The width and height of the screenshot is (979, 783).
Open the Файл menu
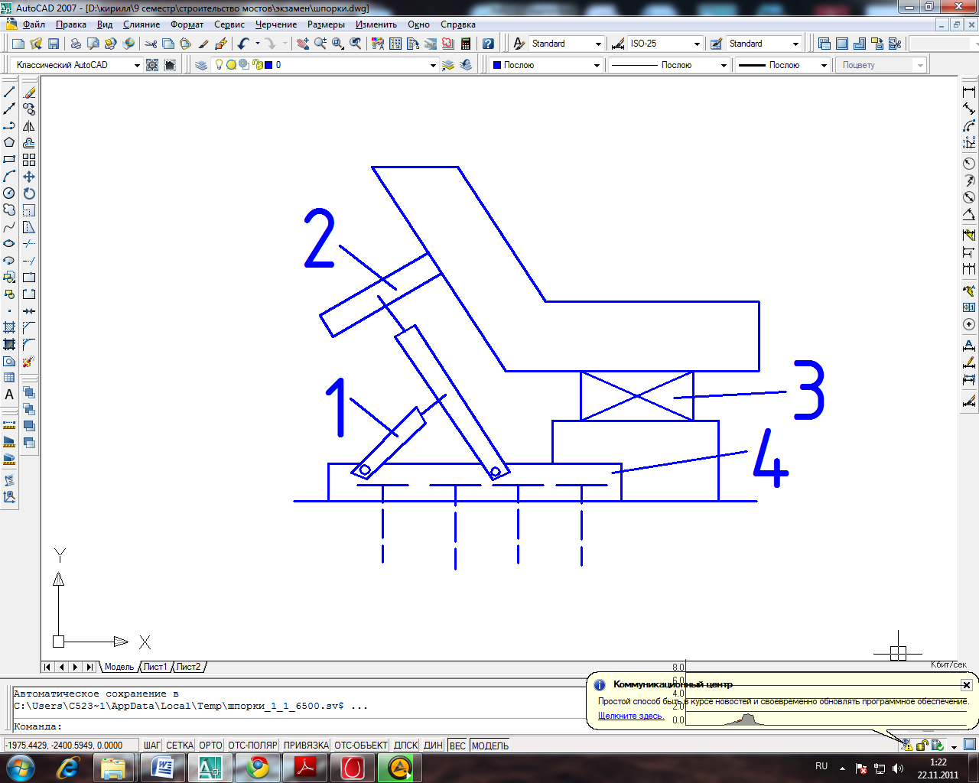(x=34, y=24)
